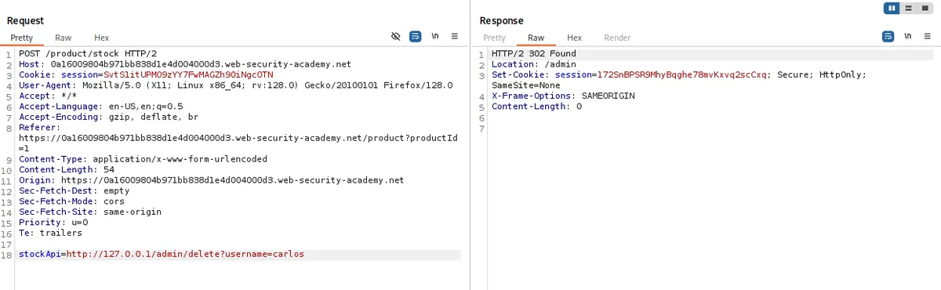Screen dimensions: 941x290
Task: Click the Accept-Language header line
Action: tap(101, 106)
